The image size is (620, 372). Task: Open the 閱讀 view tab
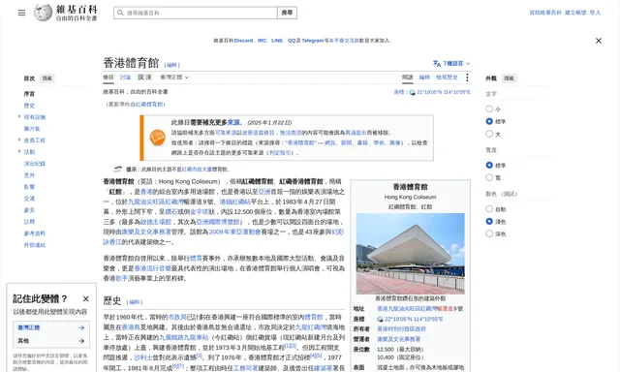click(407, 77)
